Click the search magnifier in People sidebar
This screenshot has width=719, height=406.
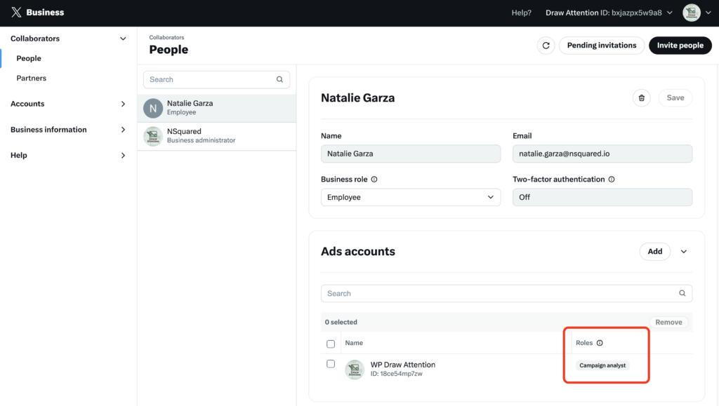279,79
